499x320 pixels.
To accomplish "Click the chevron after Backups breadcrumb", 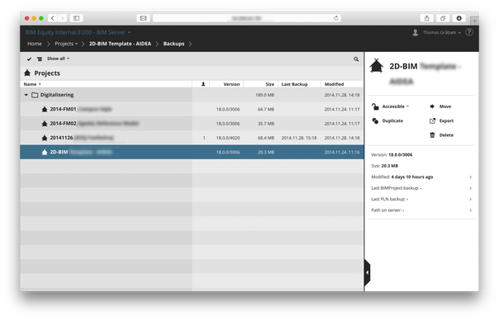I will coord(190,44).
